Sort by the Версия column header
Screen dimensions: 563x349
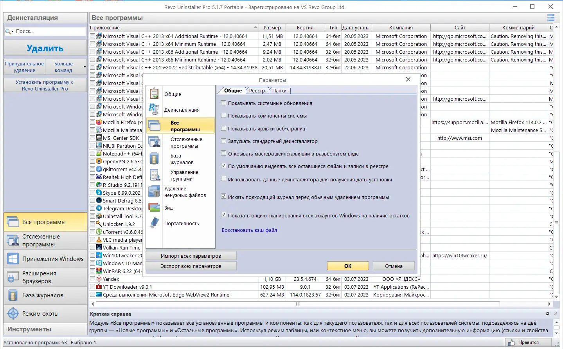pos(305,27)
